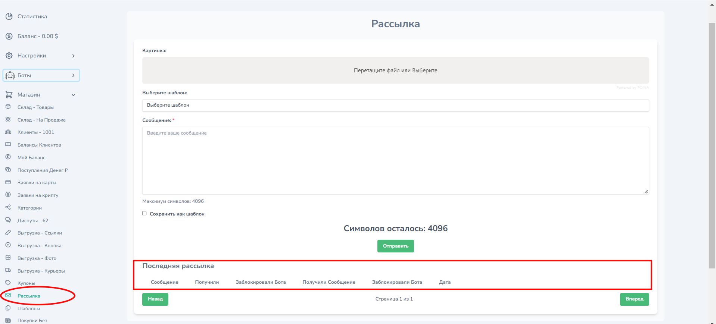Click the Клиенты people icon
716x324 pixels.
8,132
